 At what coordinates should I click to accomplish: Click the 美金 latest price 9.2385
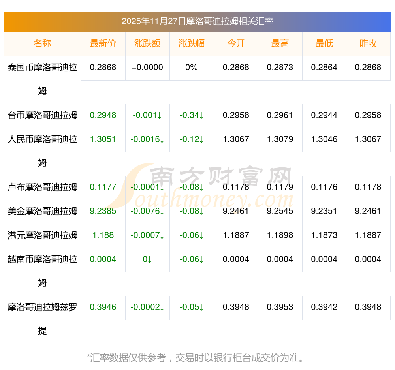103,211
